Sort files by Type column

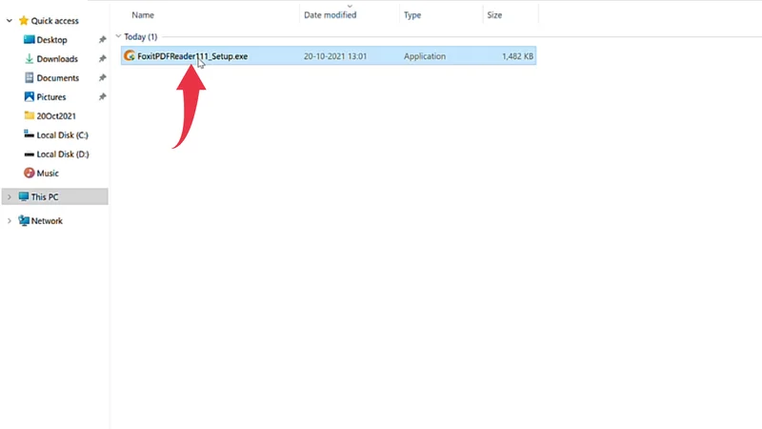point(412,15)
